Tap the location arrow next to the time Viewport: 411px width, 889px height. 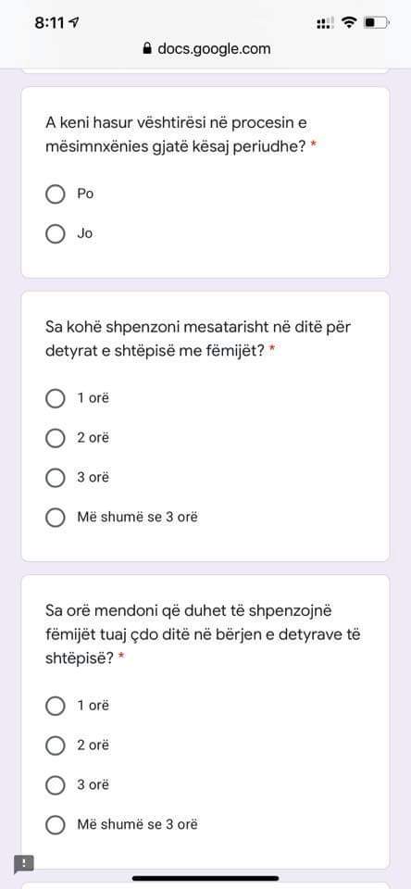(74, 22)
